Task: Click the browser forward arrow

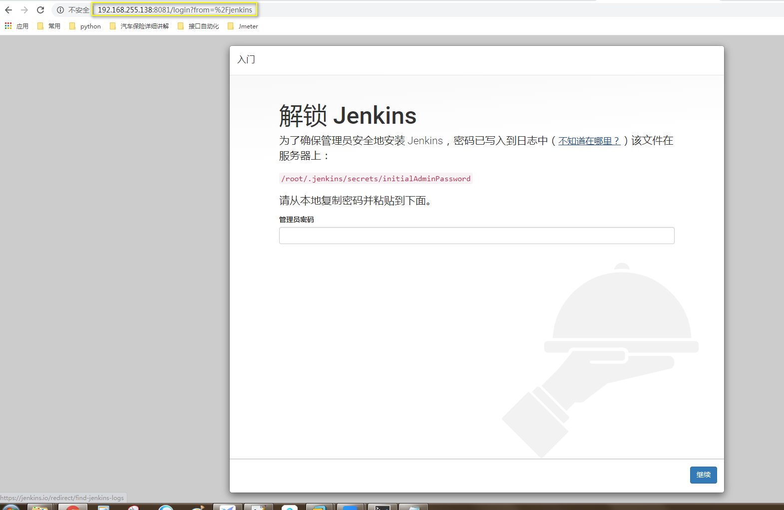Action: pyautogui.click(x=24, y=10)
